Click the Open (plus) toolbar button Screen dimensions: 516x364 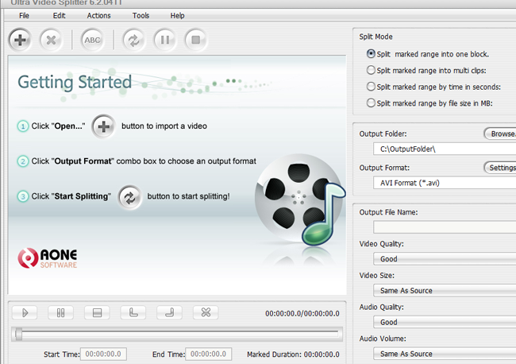point(20,40)
